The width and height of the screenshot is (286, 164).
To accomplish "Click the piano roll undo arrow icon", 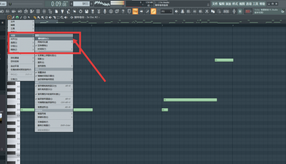I will pos(29,17).
